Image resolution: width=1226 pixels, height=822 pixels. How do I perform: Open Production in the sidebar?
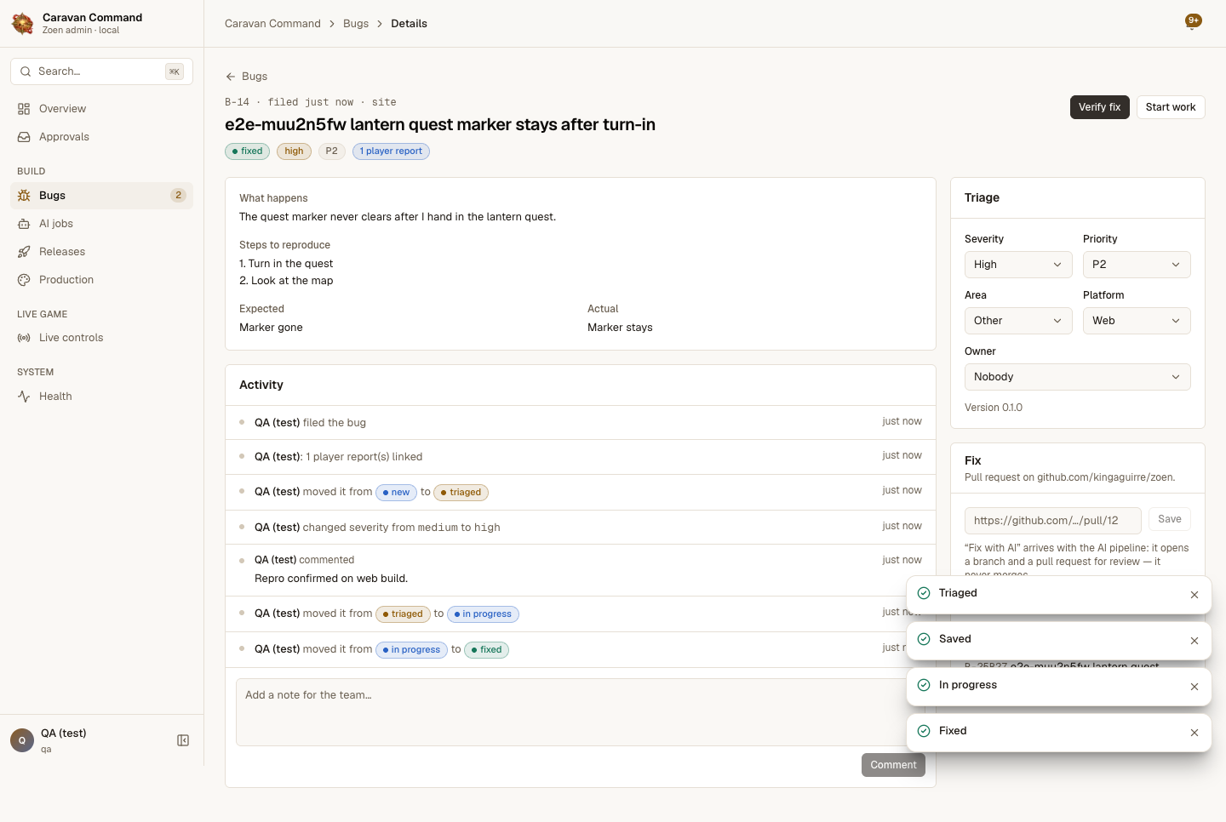(102, 280)
